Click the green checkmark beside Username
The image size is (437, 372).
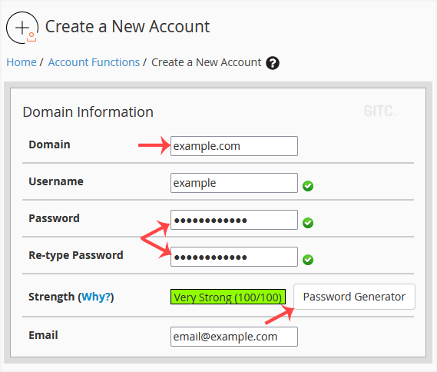[x=308, y=186]
